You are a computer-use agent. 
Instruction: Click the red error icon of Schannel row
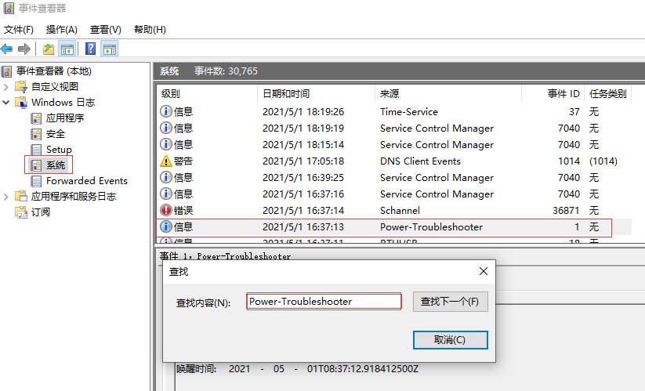click(165, 211)
